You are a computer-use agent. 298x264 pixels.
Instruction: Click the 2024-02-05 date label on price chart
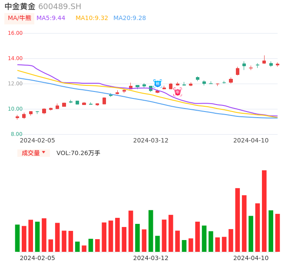coord(37,140)
